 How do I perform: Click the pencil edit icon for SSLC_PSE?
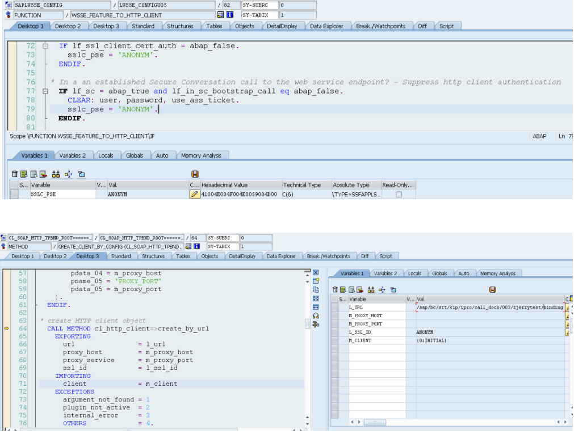point(195,194)
